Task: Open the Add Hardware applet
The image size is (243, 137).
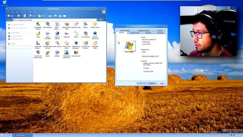Action: [47, 25]
